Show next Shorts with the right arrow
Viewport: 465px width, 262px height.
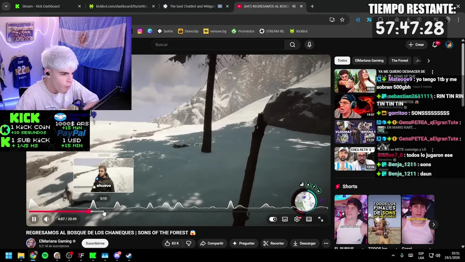433,225
